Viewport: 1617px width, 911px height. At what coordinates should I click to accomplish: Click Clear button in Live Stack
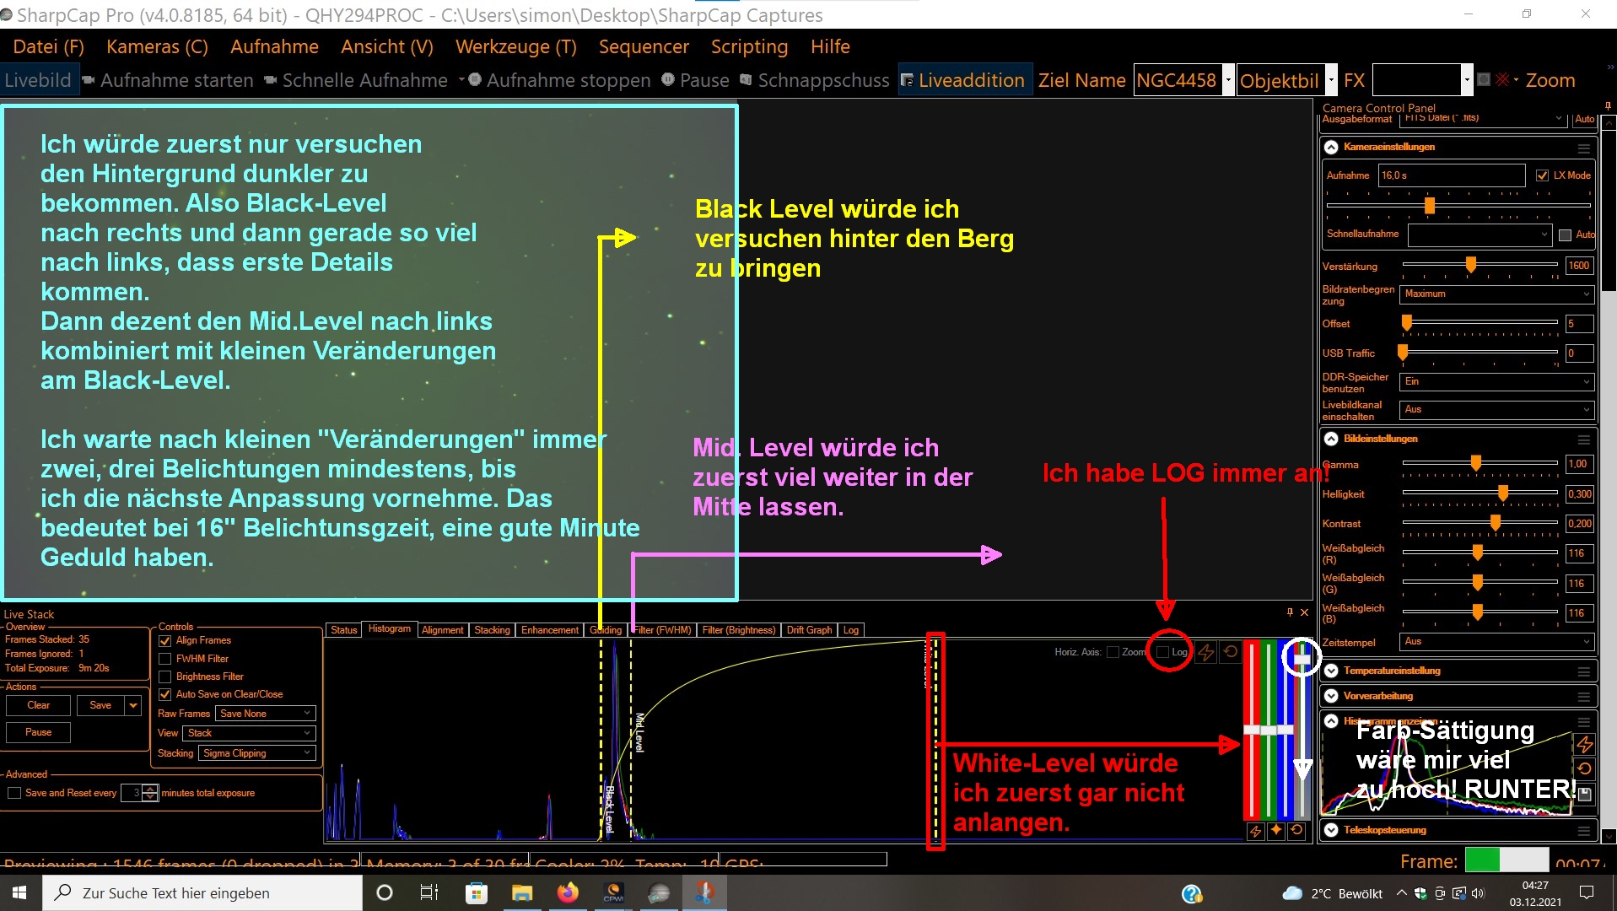click(38, 705)
